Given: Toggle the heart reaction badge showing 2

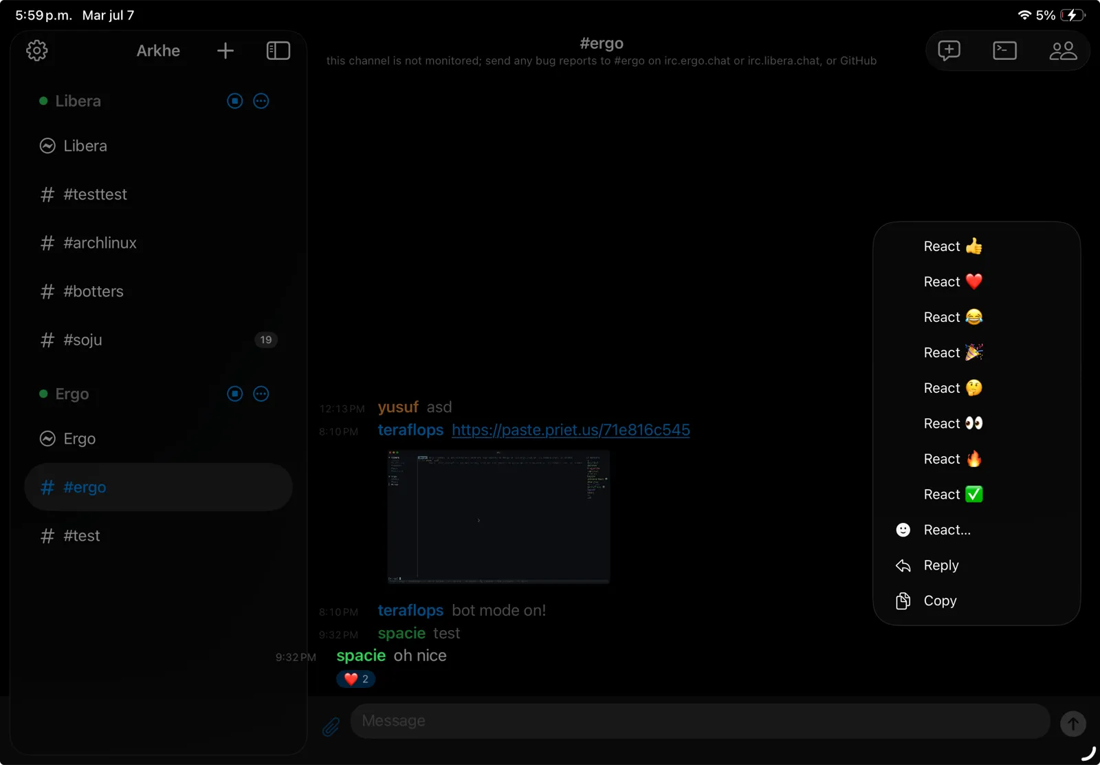Looking at the screenshot, I should (356, 679).
